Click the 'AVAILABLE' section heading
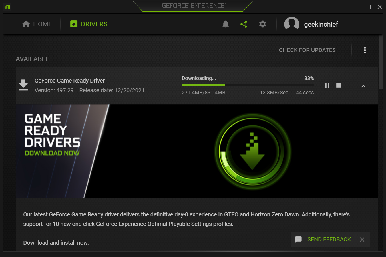Image resolution: width=386 pixels, height=257 pixels. point(32,59)
